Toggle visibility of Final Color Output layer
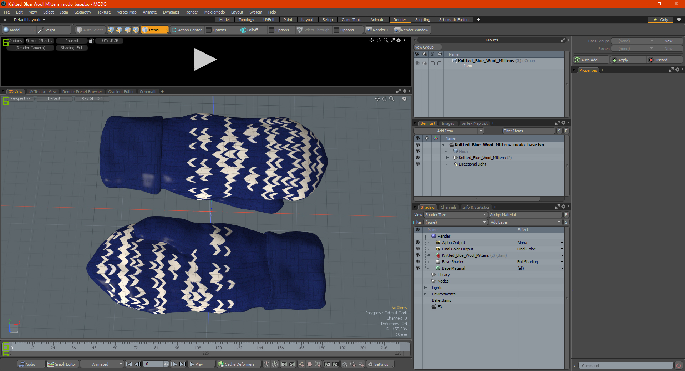The height and width of the screenshot is (371, 685). pyautogui.click(x=417, y=249)
